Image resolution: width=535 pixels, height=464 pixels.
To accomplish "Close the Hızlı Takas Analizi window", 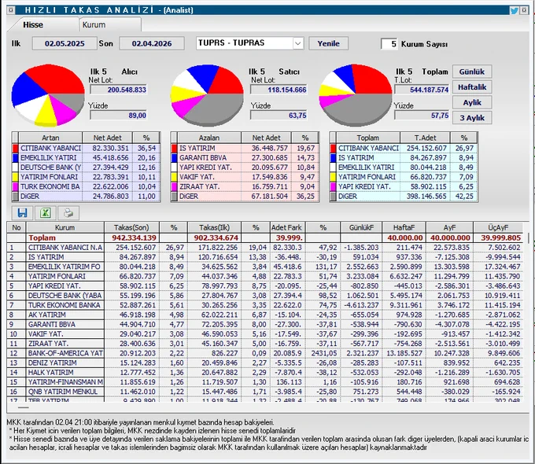I will click(525, 10).
